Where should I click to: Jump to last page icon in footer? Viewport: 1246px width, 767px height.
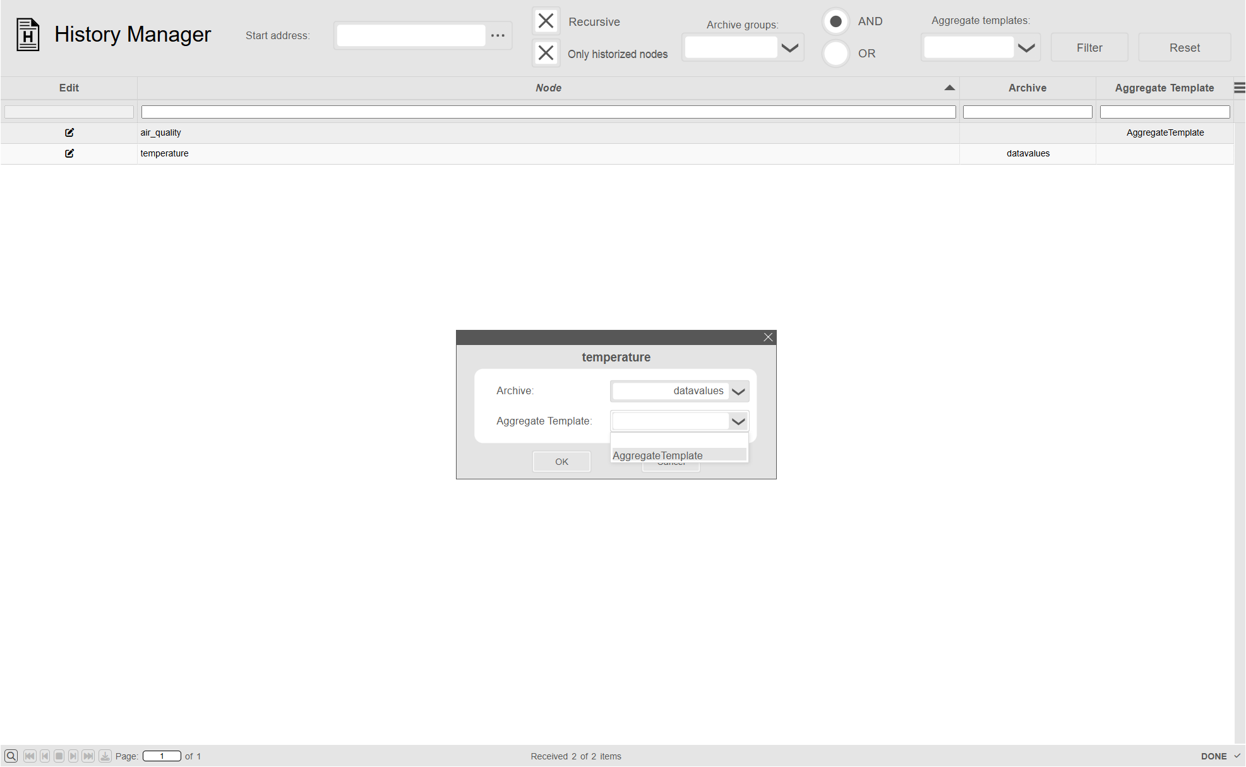click(88, 756)
